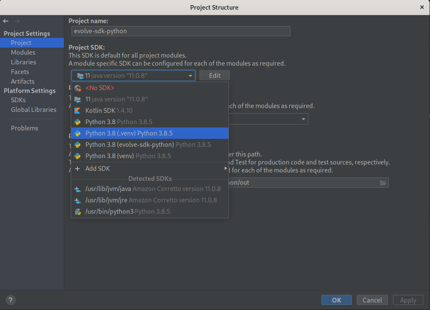Go to Global Libraries settings
Viewport: 430px width, 310px height.
pyautogui.click(x=34, y=110)
